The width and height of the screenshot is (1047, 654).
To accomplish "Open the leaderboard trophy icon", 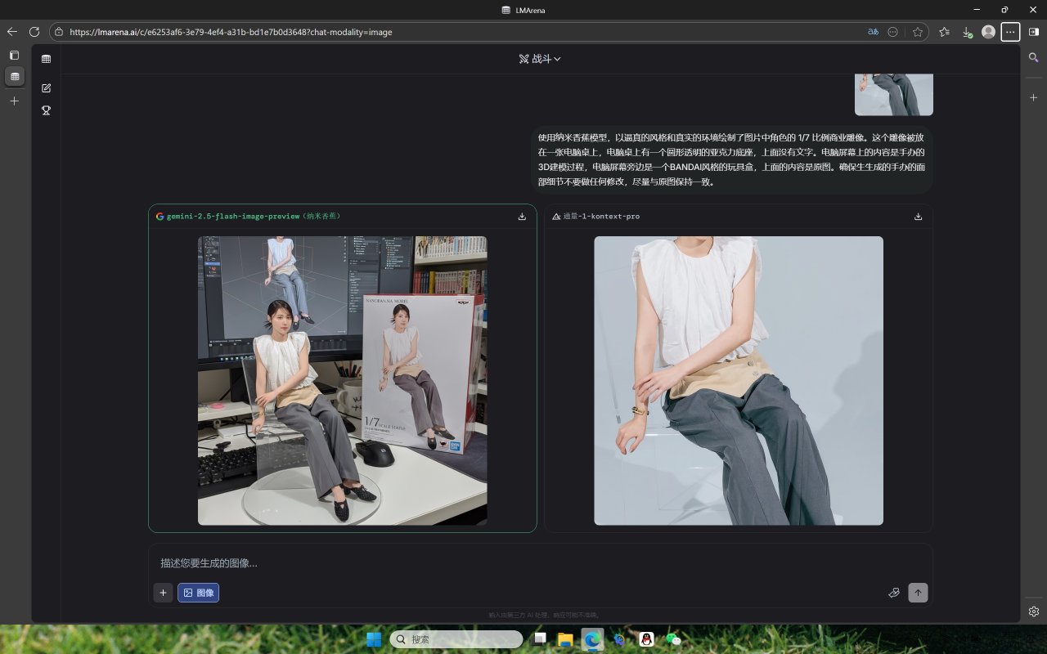I will coord(46,110).
